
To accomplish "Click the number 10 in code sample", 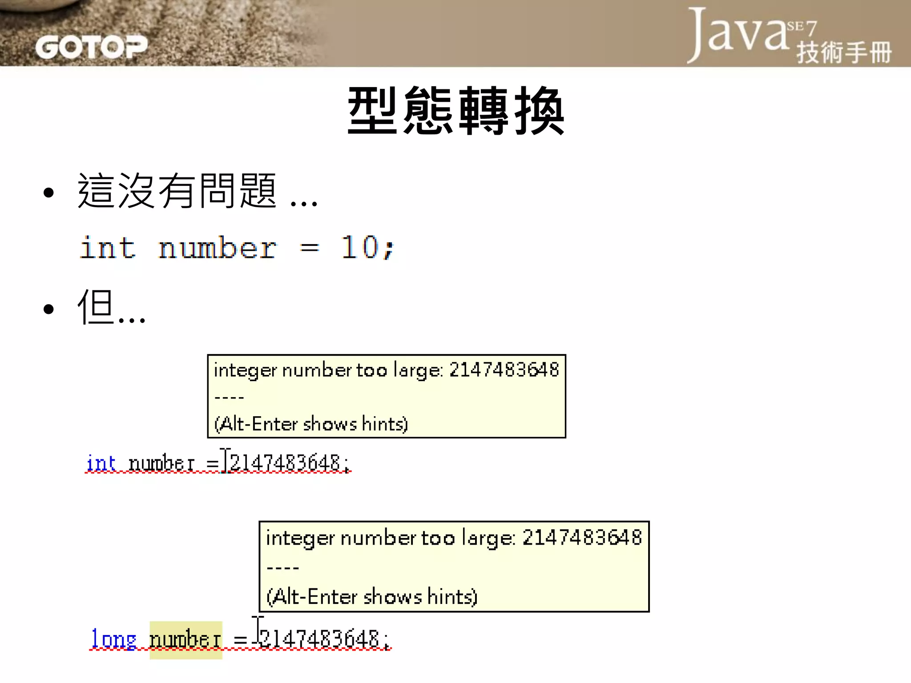I will coord(359,248).
